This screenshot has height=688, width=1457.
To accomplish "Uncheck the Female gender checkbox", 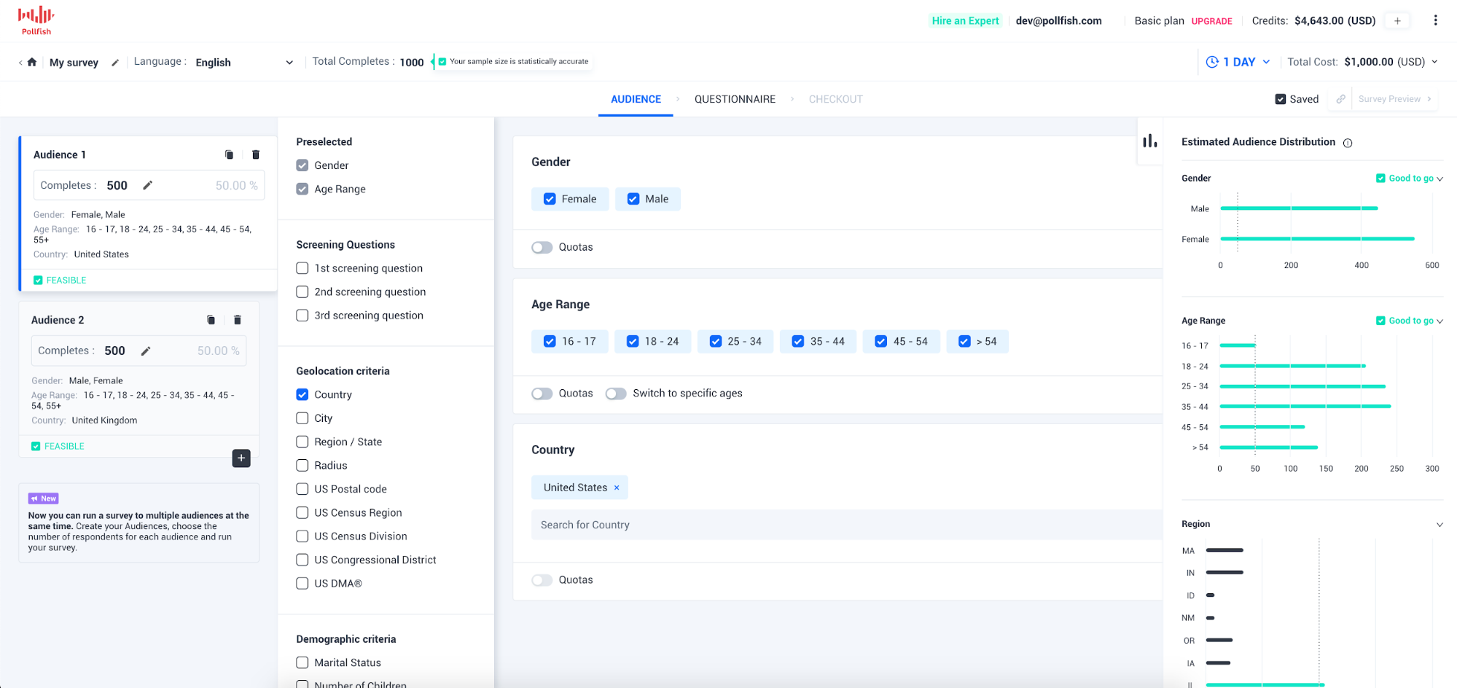I will (x=550, y=199).
